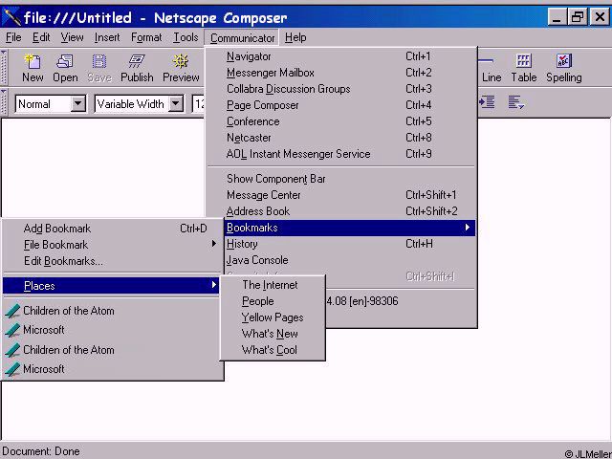Open the Format menu
This screenshot has height=459, width=612.
click(x=146, y=37)
